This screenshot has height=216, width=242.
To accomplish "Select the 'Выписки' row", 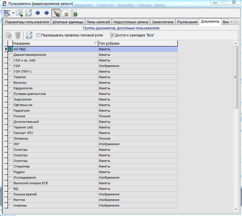I will tap(93, 83).
